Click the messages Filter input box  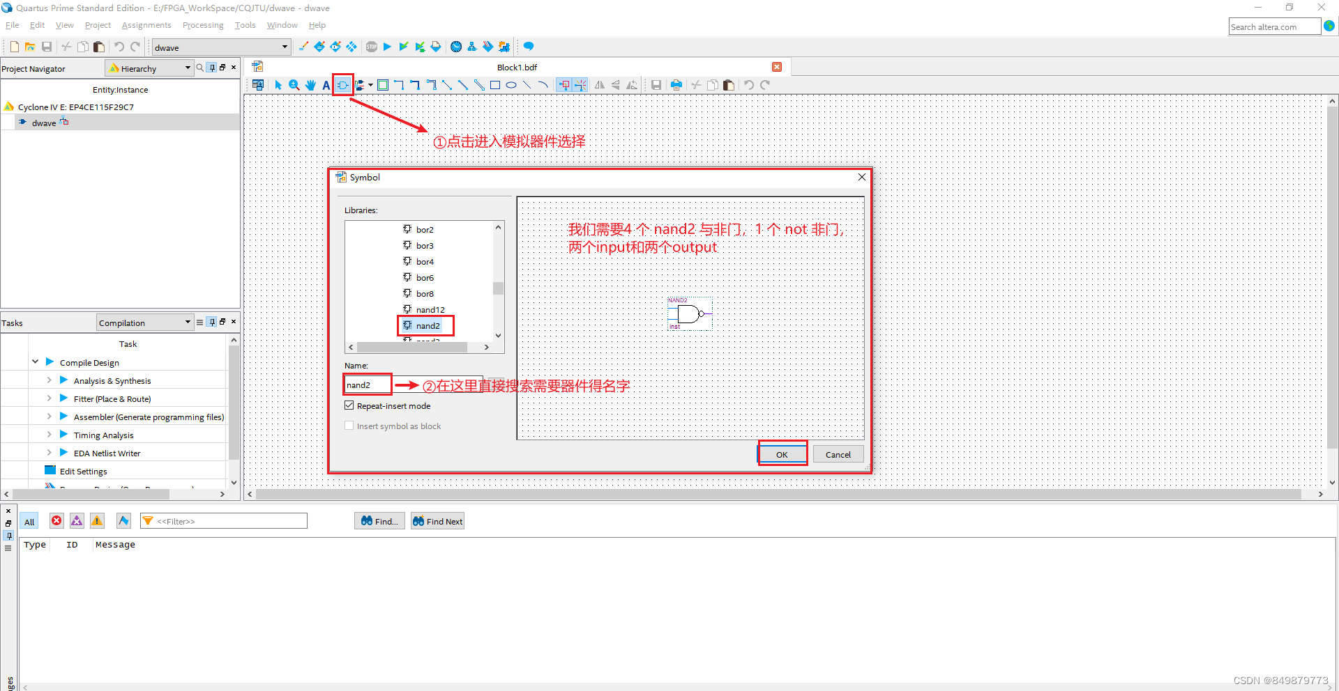pos(224,521)
